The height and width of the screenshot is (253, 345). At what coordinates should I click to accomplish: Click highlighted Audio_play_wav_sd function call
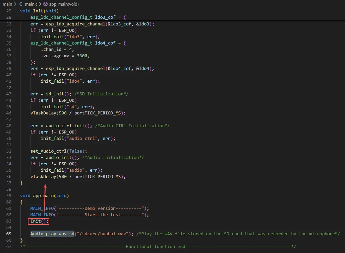(52, 234)
